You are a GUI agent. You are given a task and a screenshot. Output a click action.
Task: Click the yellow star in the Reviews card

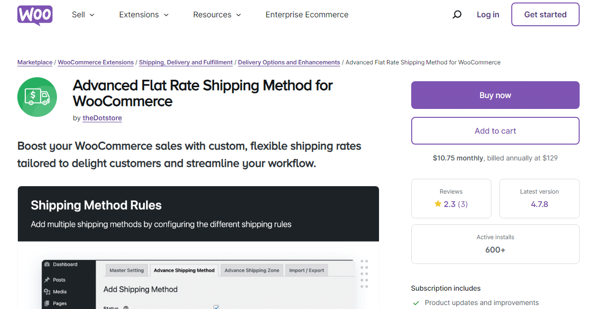(438, 204)
